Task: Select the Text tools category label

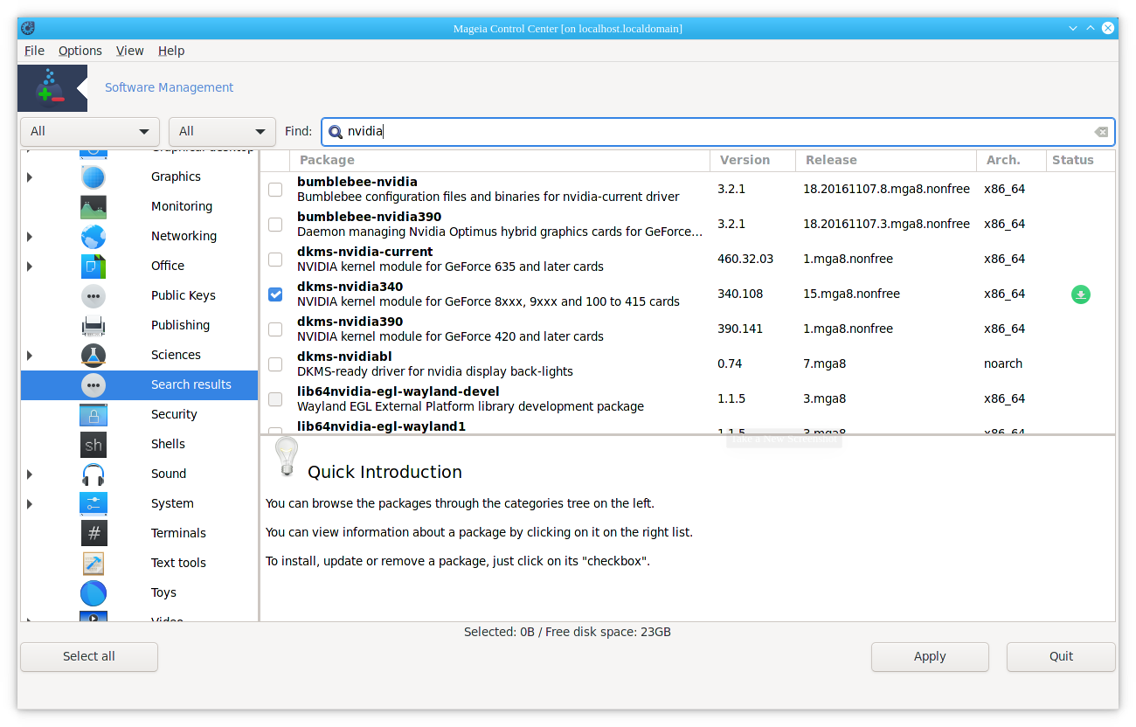Action: point(178,564)
